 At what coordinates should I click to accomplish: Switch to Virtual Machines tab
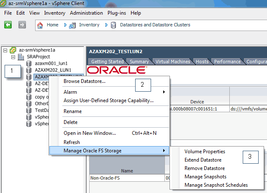(x=173, y=62)
